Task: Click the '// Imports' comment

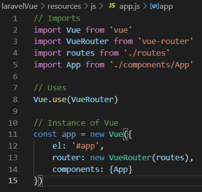Action: [x=57, y=19]
